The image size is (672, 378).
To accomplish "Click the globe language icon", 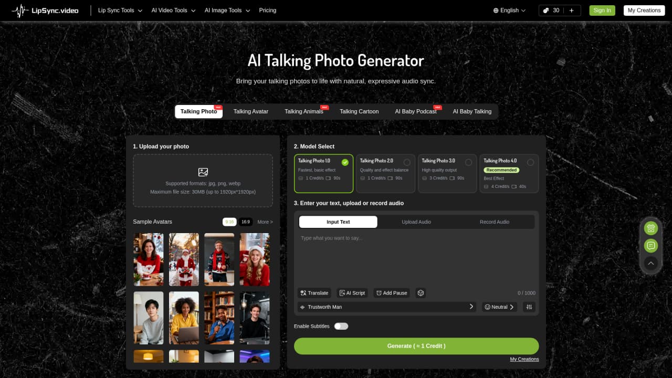I will pyautogui.click(x=496, y=10).
